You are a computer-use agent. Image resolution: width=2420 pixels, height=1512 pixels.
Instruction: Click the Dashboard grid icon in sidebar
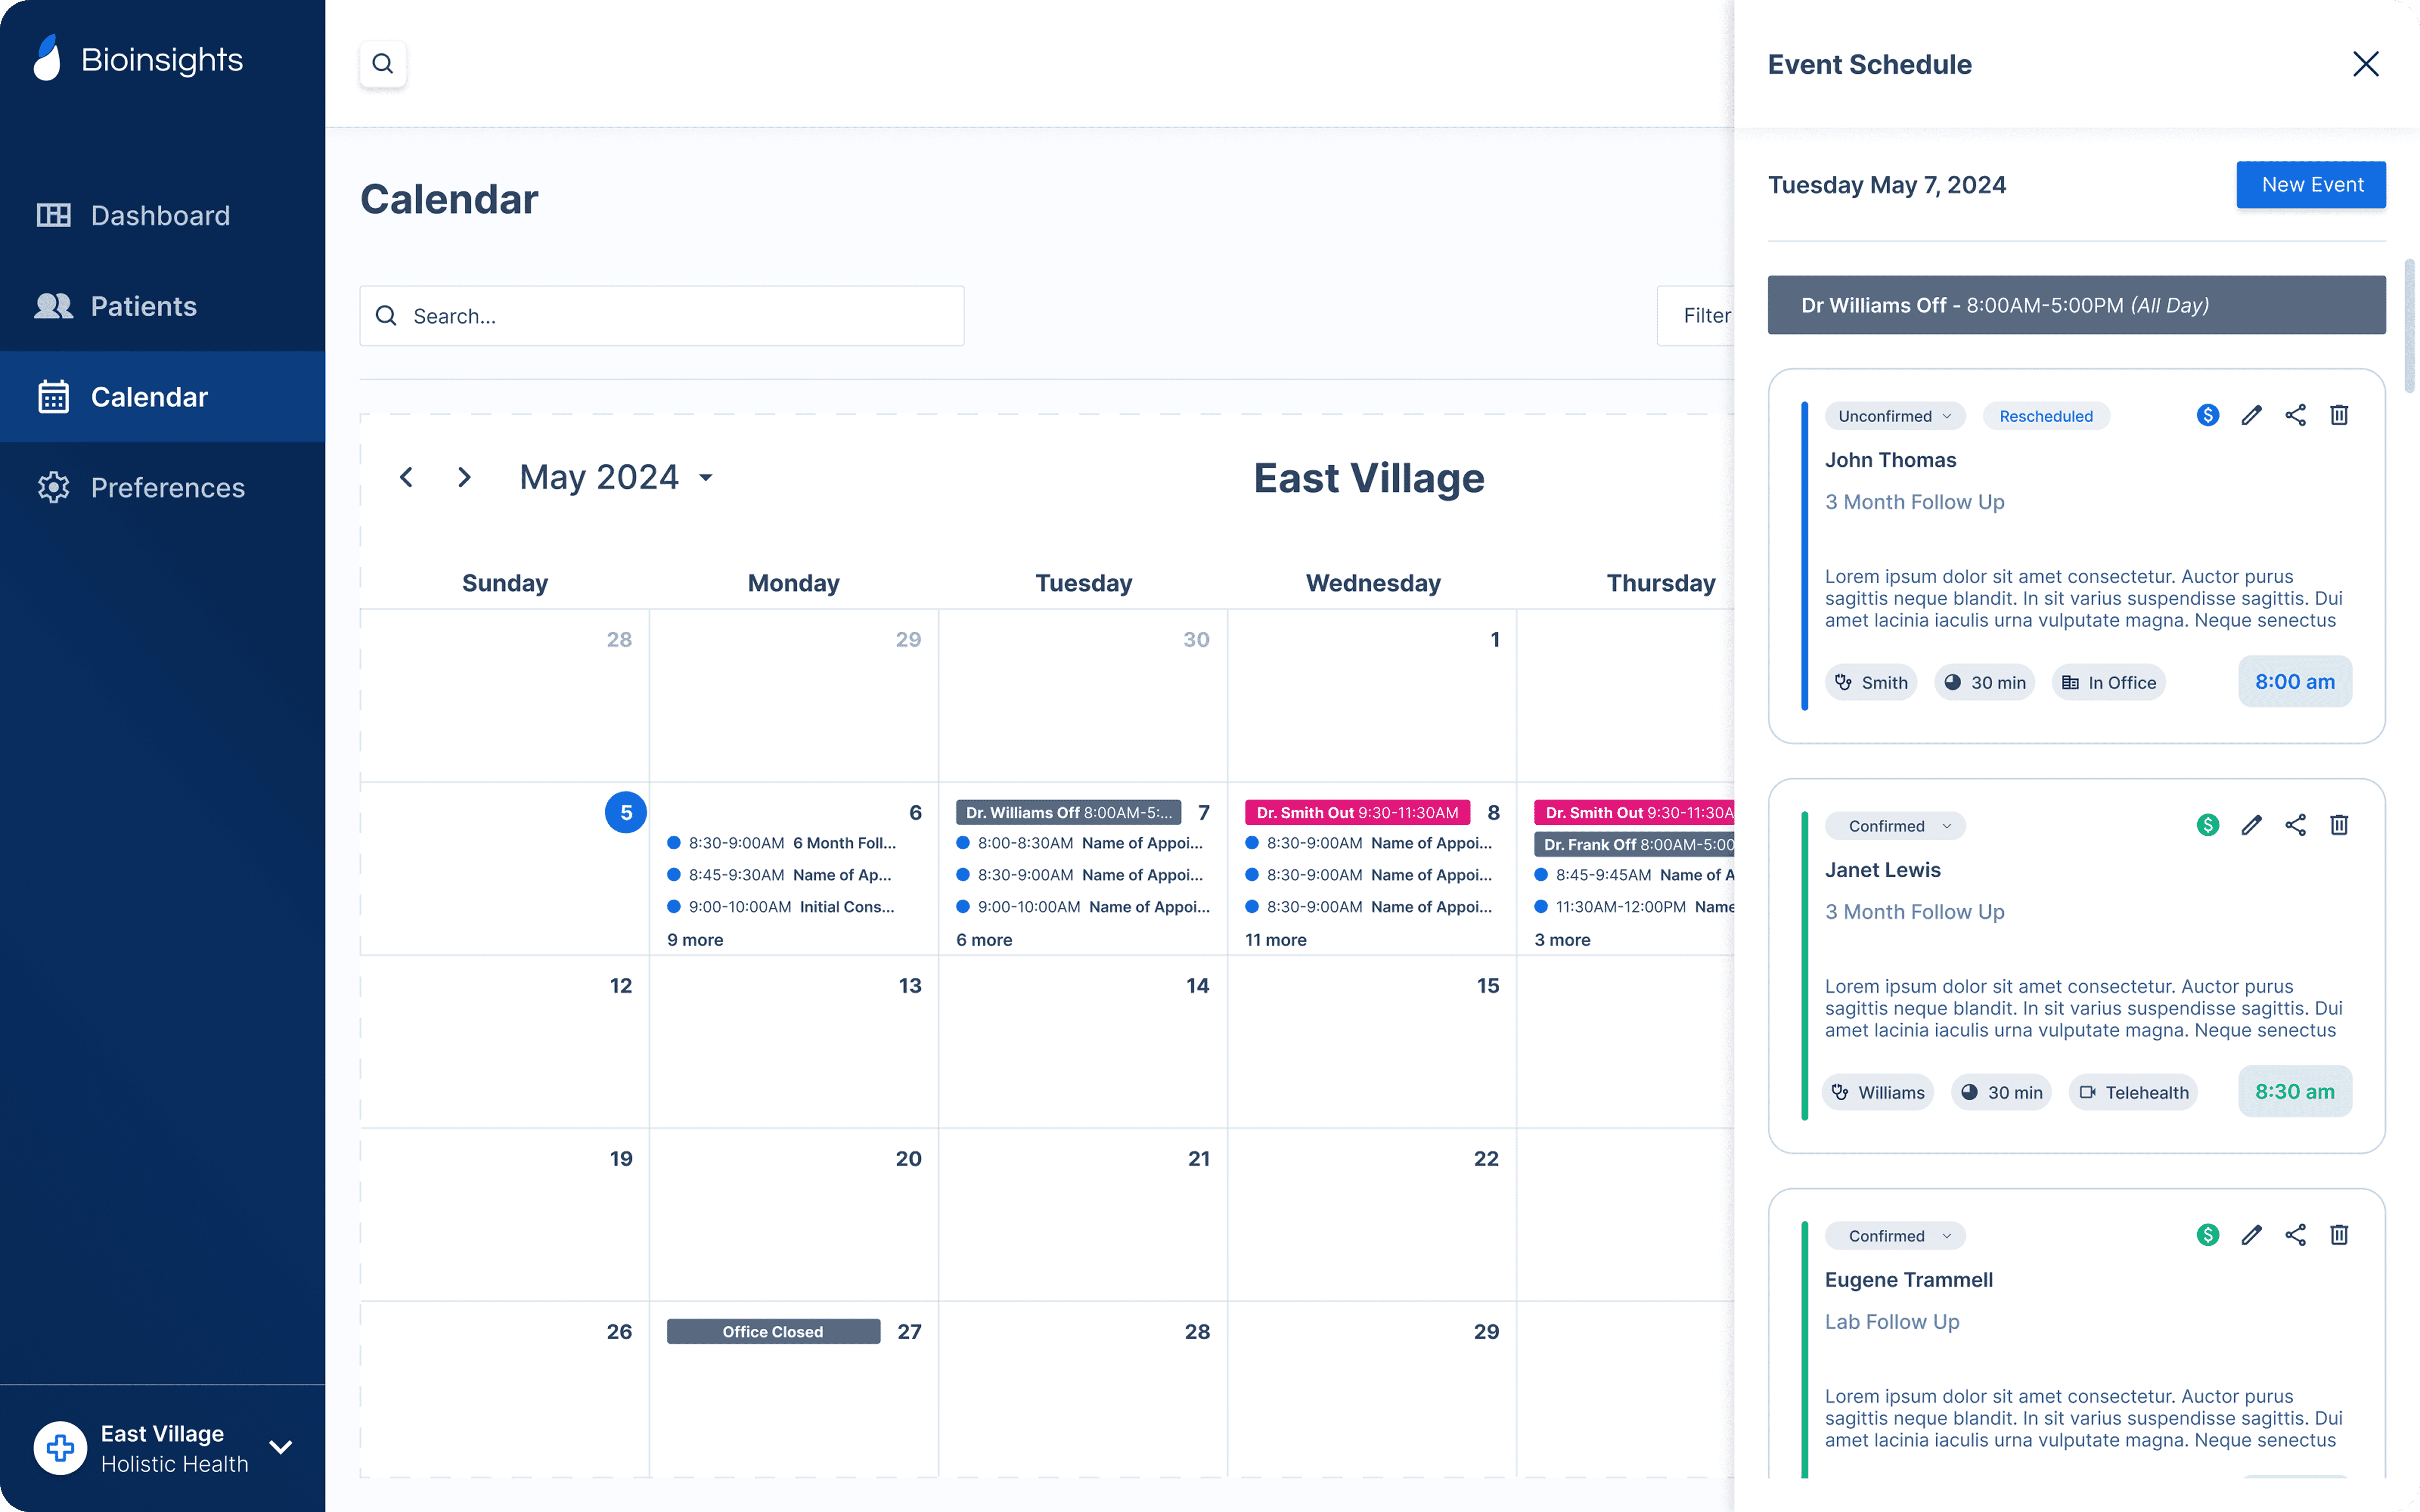tap(54, 215)
